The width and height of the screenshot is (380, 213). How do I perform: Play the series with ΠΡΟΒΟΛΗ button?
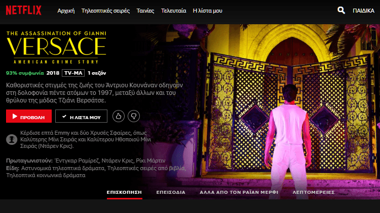click(29, 116)
